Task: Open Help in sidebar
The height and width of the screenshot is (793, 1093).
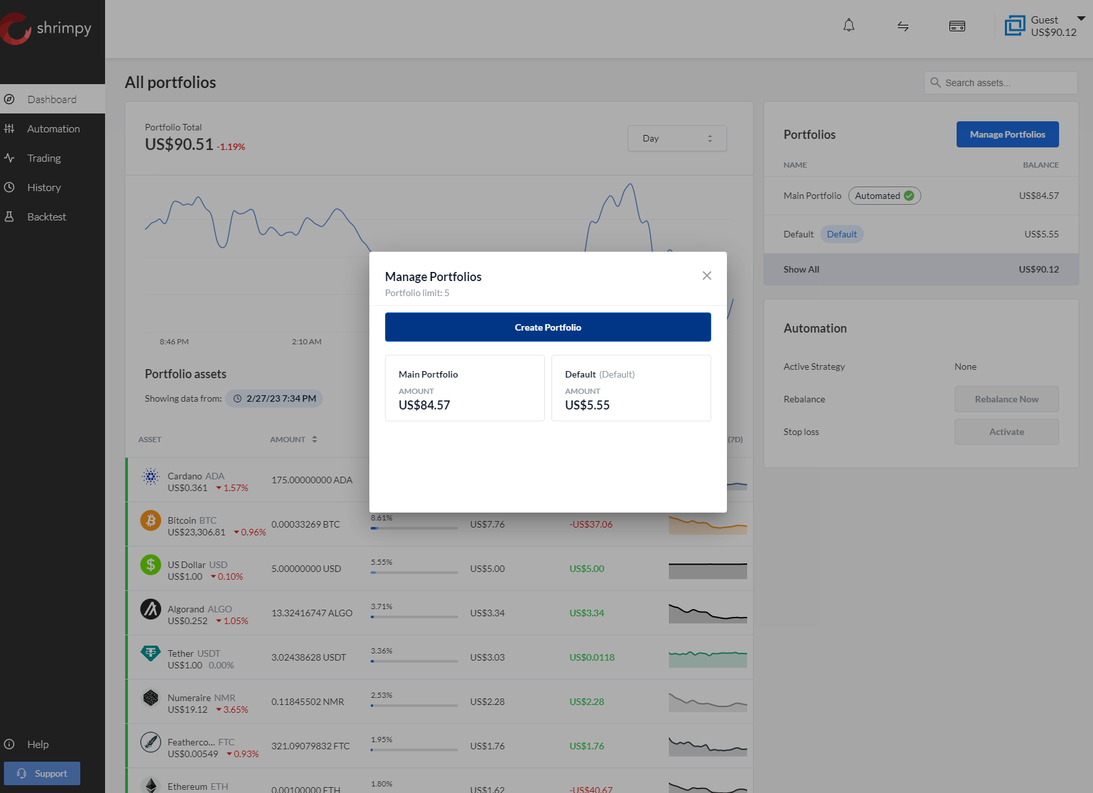Action: click(52, 744)
